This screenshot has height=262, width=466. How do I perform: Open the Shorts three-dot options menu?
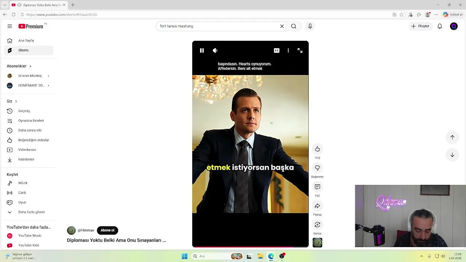288,51
